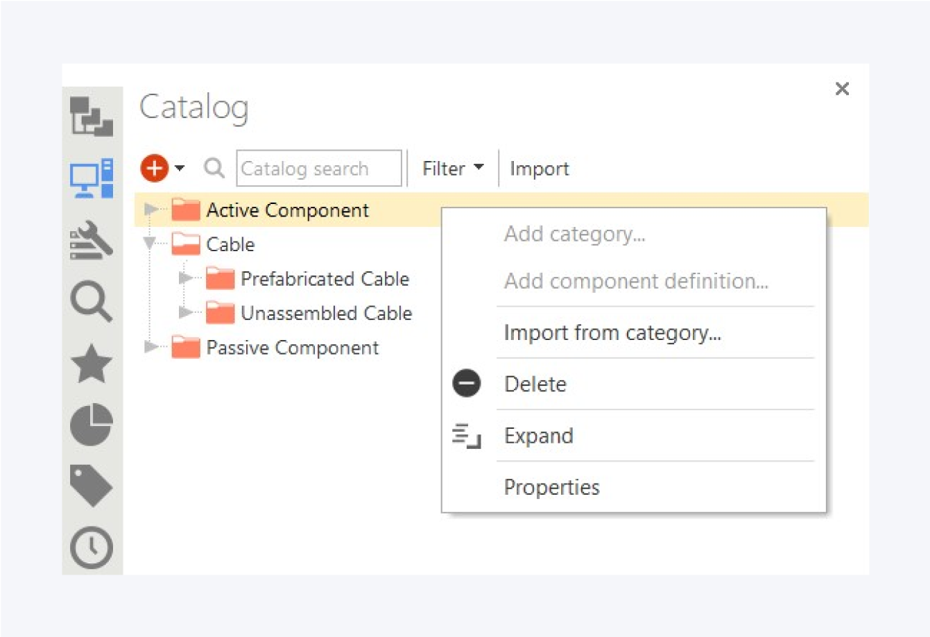Click the magnifier search sidebar icon

[x=92, y=301]
